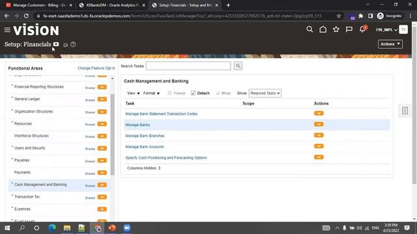This screenshot has width=417, height=234.
Task: Go to Home via house icon
Action: coord(323,29)
